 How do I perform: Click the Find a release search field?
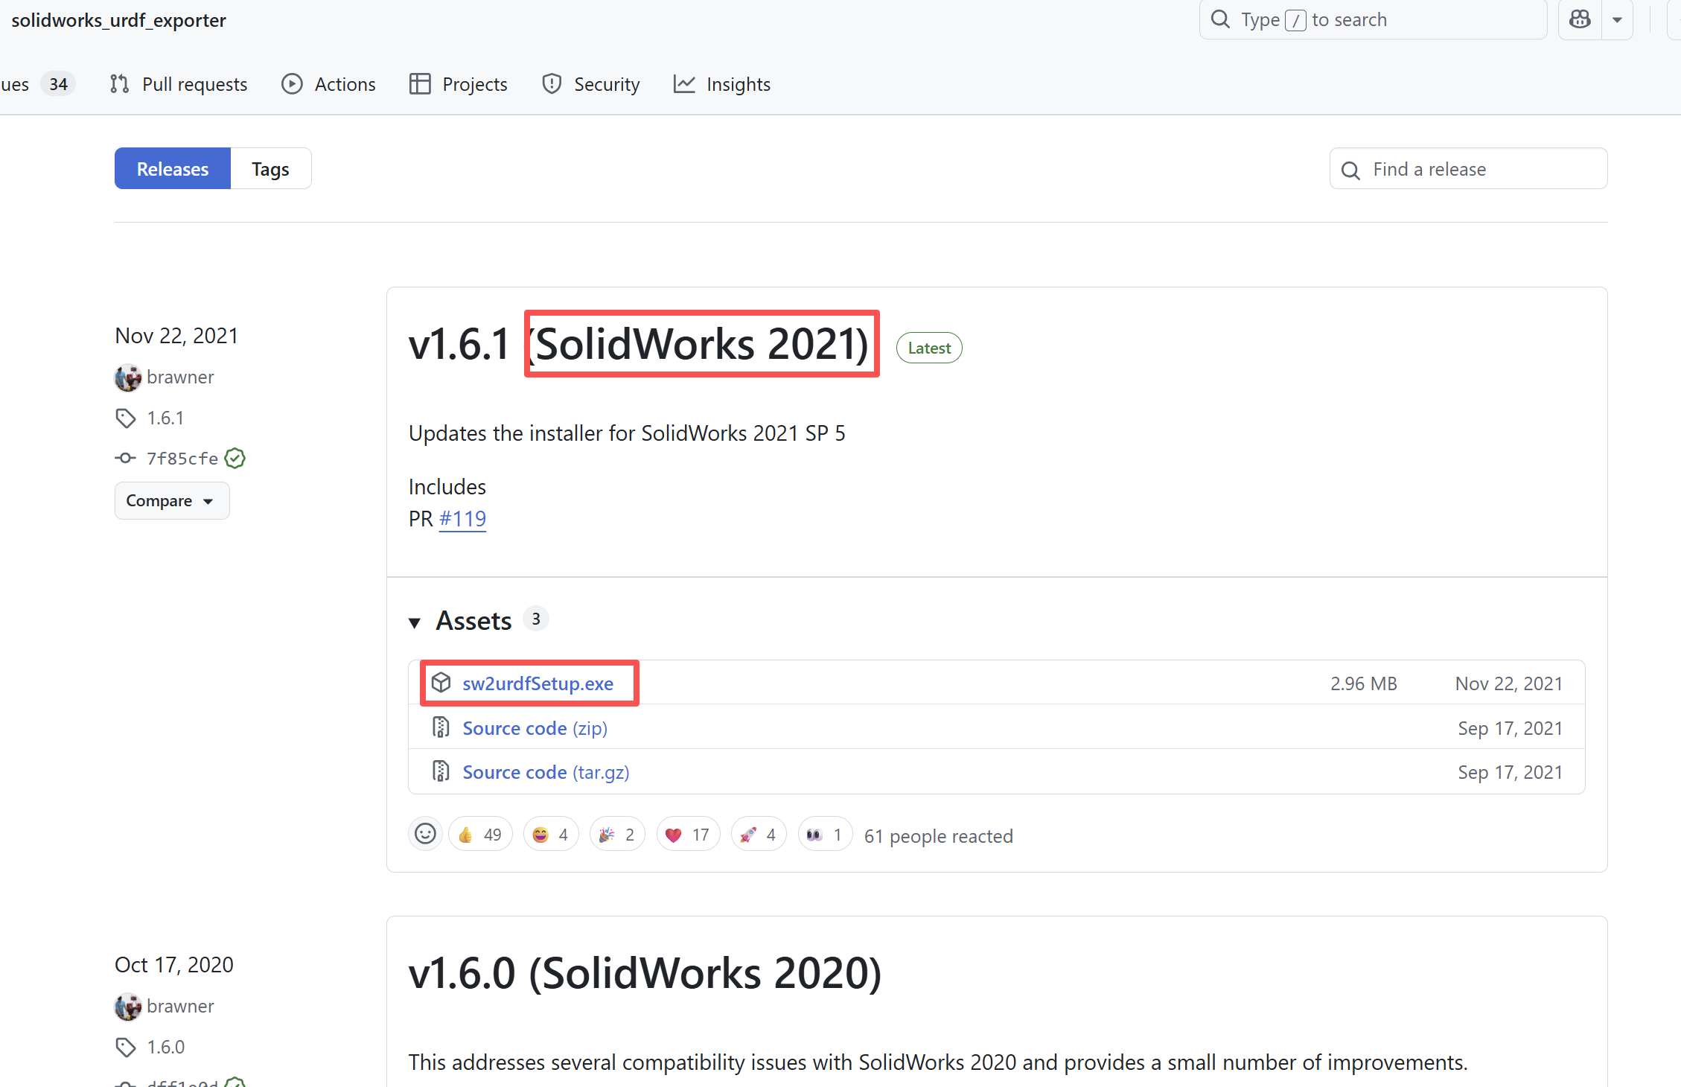coord(1452,169)
